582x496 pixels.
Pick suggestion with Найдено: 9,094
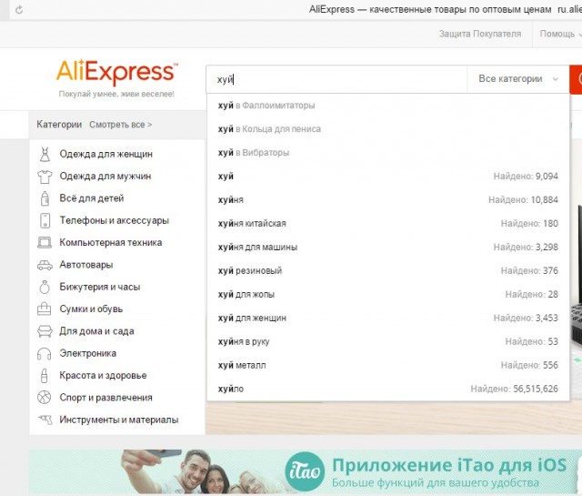tap(388, 177)
